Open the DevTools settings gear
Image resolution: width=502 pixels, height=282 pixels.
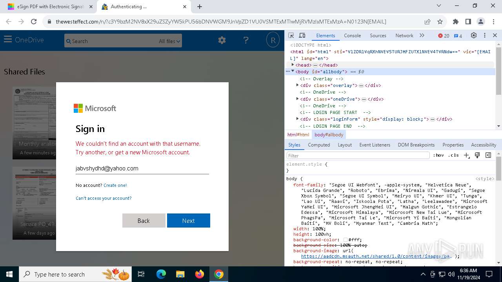coord(474,35)
